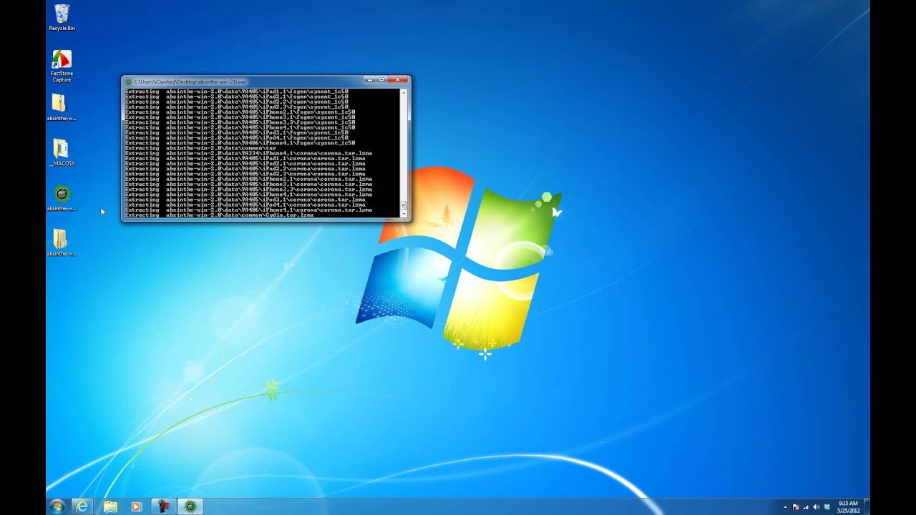Select the absinthe folder icon below FastStone Capture
The width and height of the screenshot is (916, 515).
(x=62, y=107)
